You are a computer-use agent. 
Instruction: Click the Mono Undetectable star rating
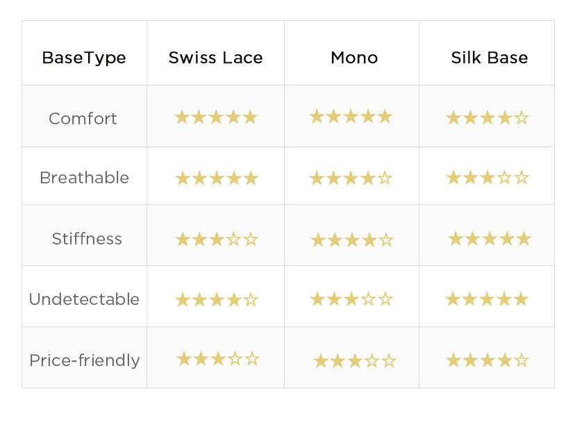[351, 299]
